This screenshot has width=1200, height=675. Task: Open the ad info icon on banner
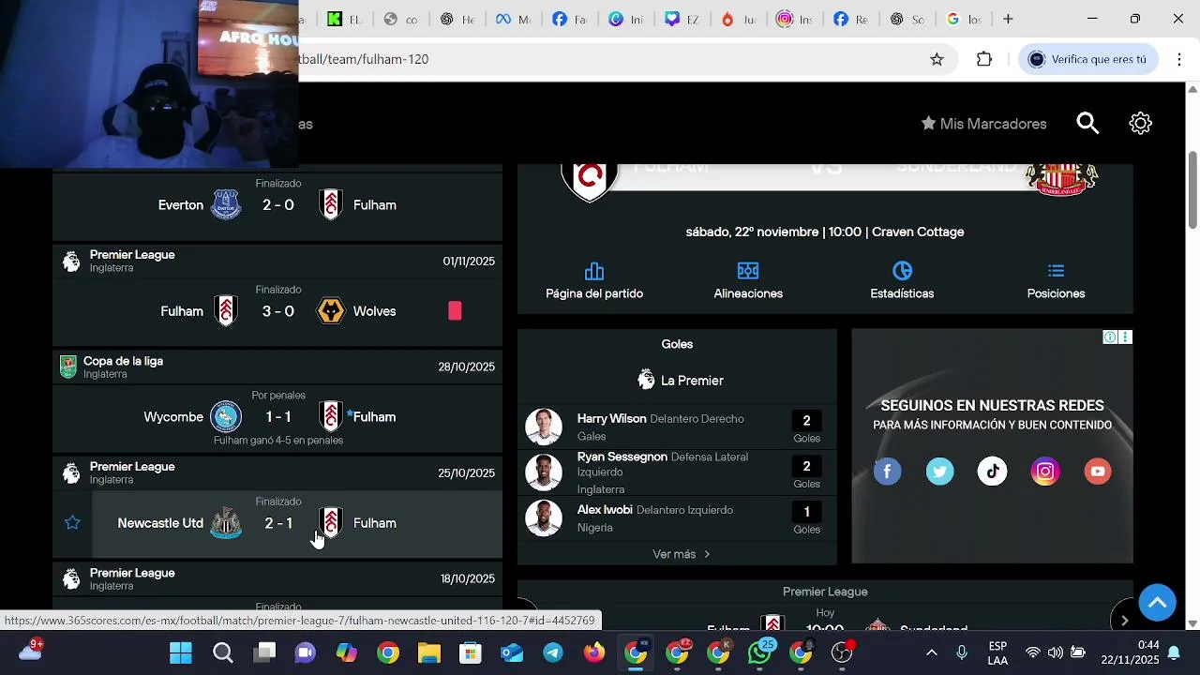[1110, 337]
